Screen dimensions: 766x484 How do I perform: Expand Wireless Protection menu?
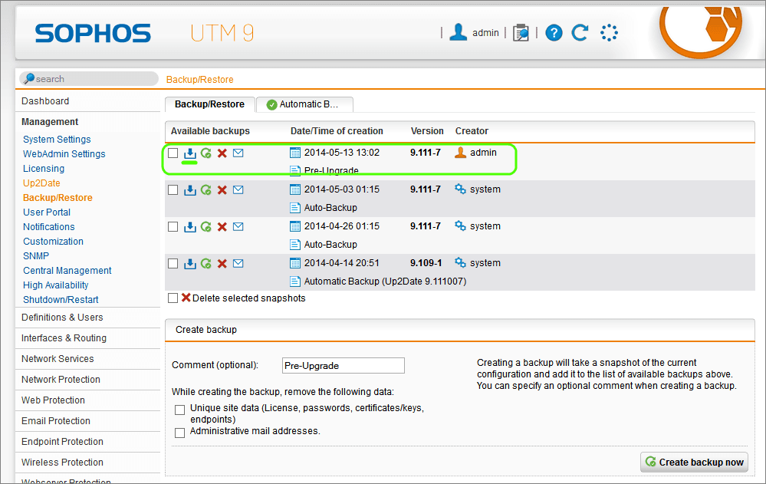63,463
